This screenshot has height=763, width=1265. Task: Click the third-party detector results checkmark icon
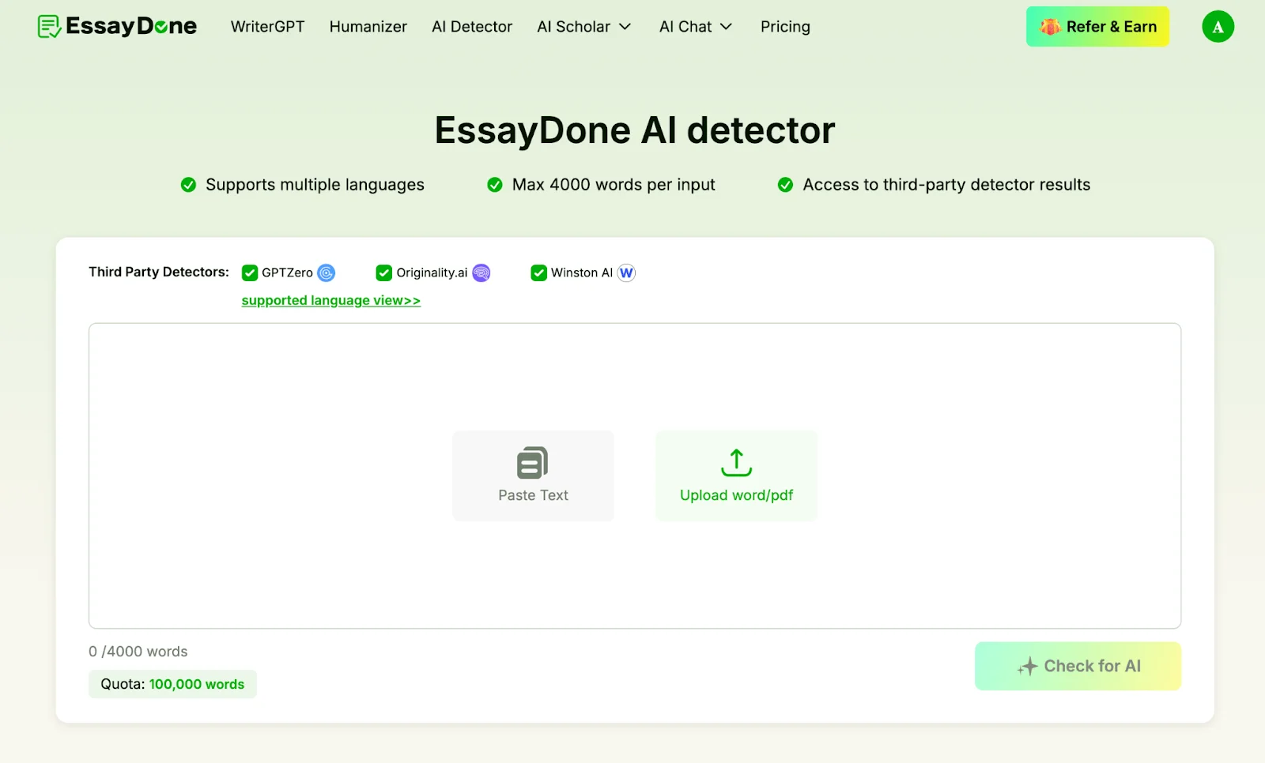pos(785,185)
